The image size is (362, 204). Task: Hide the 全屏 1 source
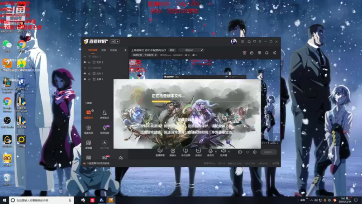85,79
